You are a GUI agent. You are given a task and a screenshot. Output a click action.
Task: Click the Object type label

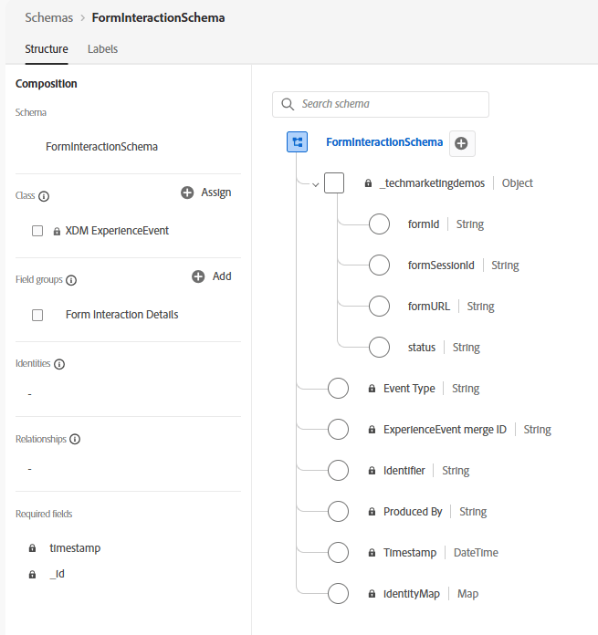518,183
